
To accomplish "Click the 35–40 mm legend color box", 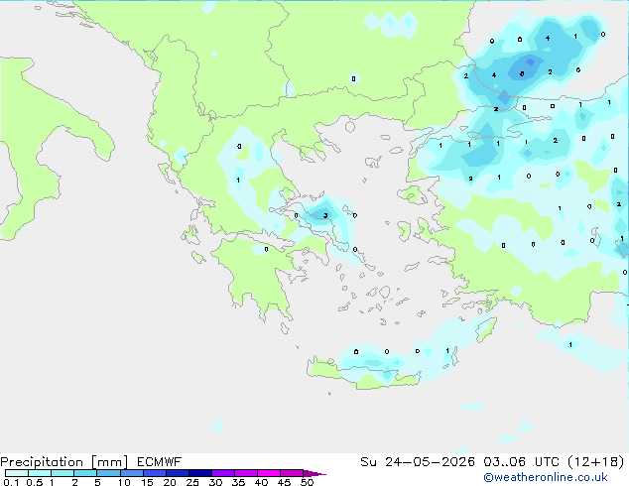I will (x=245, y=473).
